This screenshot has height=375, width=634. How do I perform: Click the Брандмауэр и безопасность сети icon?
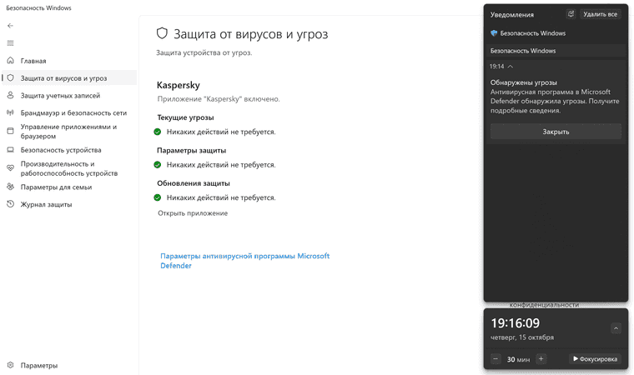pyautogui.click(x=11, y=112)
